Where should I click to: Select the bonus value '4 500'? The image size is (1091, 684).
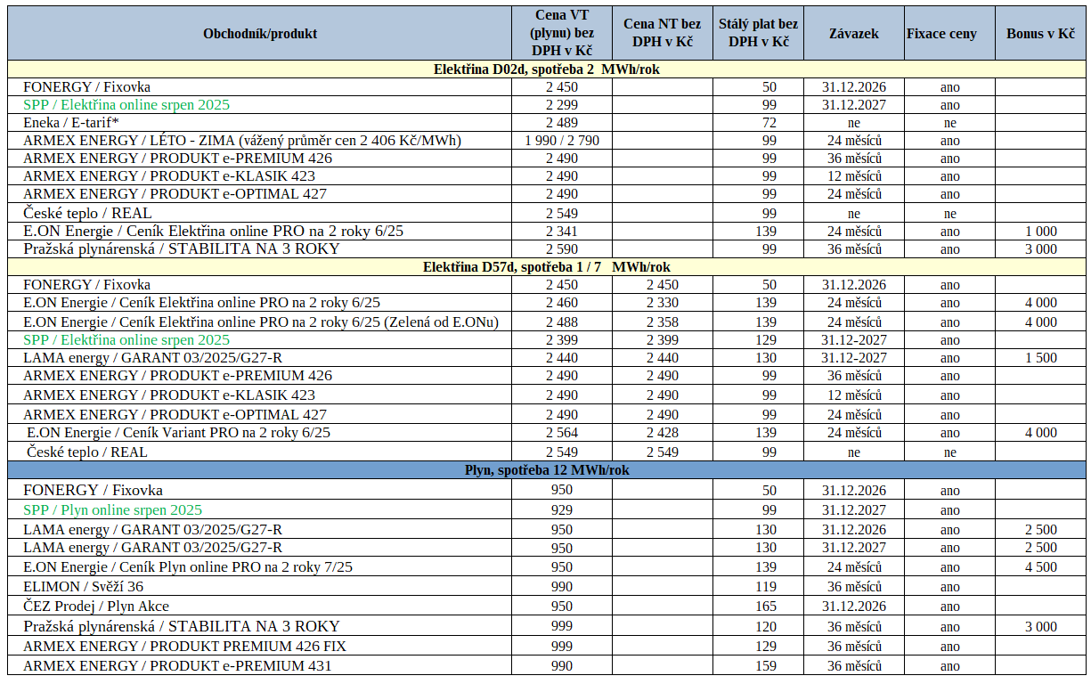(x=1040, y=567)
